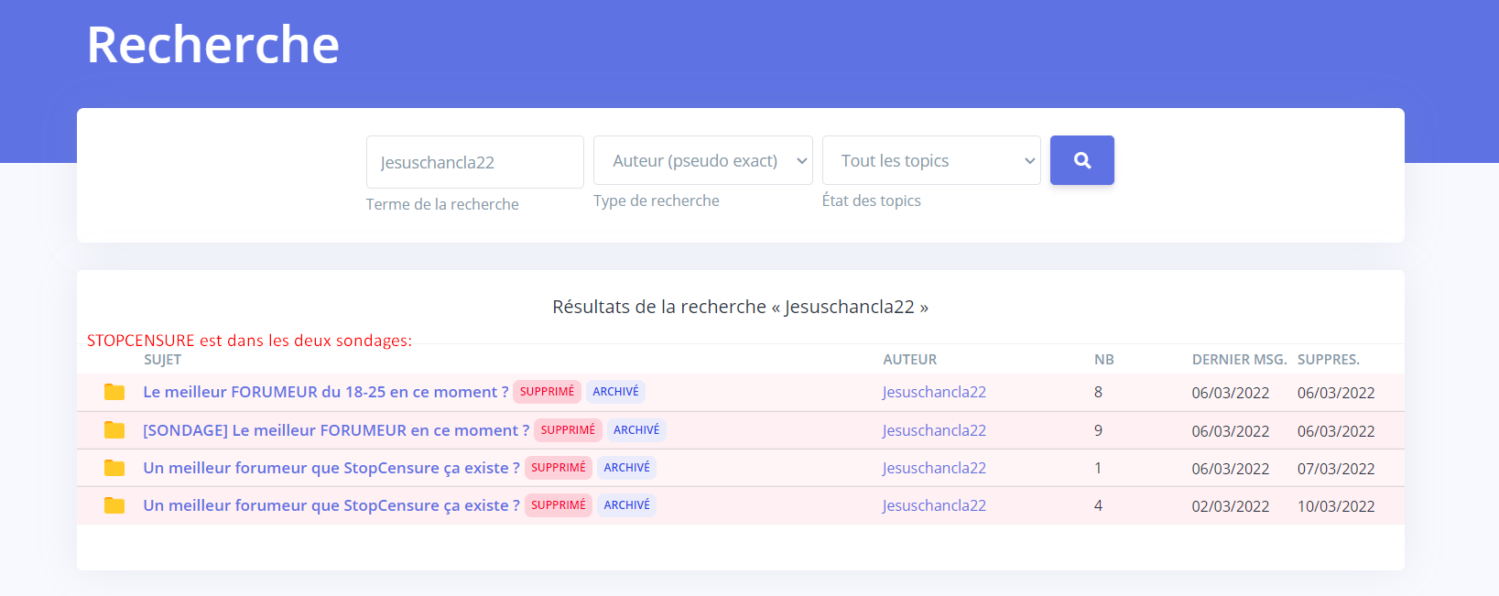Visit author Jesuschancla22 on the 18-25 FORUMEUR row
Viewport: 1499px width, 596px height.
tap(934, 392)
